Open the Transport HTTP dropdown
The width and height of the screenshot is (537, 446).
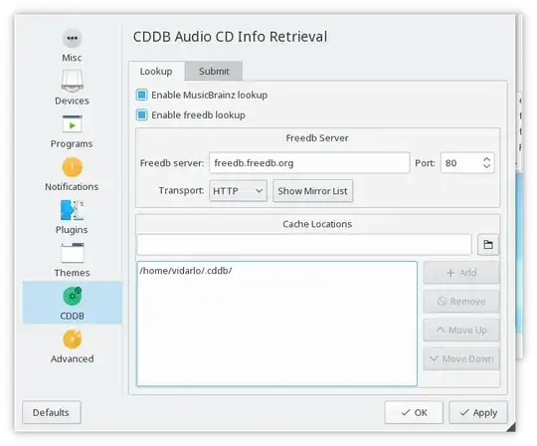point(238,191)
